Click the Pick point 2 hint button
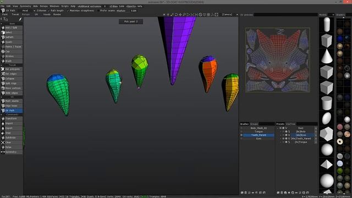 coord(131,21)
